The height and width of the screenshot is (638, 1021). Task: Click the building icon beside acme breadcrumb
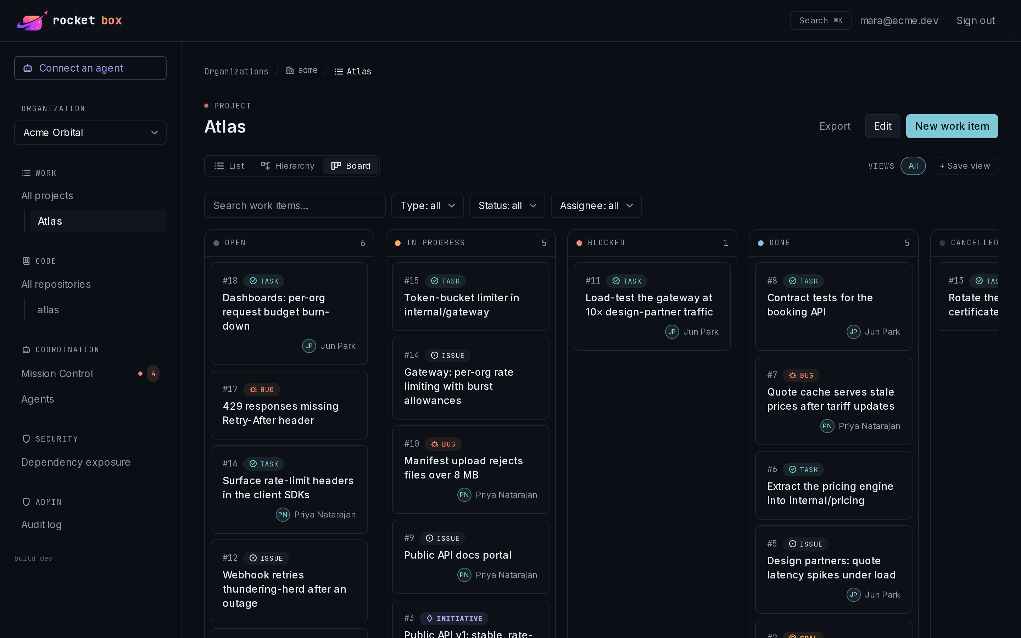tap(290, 71)
